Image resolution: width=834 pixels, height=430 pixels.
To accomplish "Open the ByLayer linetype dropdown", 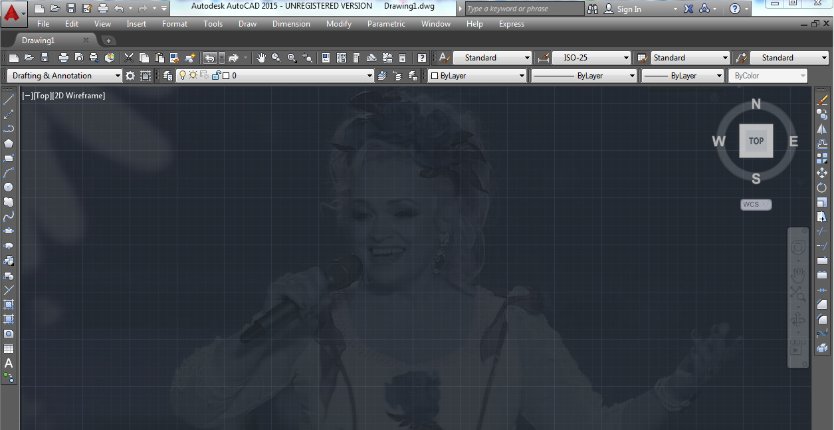I will point(584,76).
